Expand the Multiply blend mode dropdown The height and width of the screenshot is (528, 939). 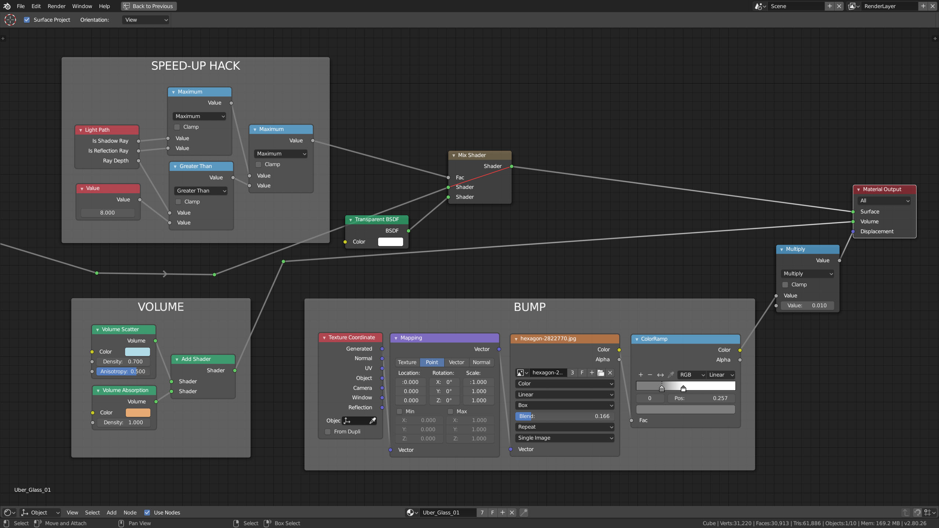coord(807,273)
